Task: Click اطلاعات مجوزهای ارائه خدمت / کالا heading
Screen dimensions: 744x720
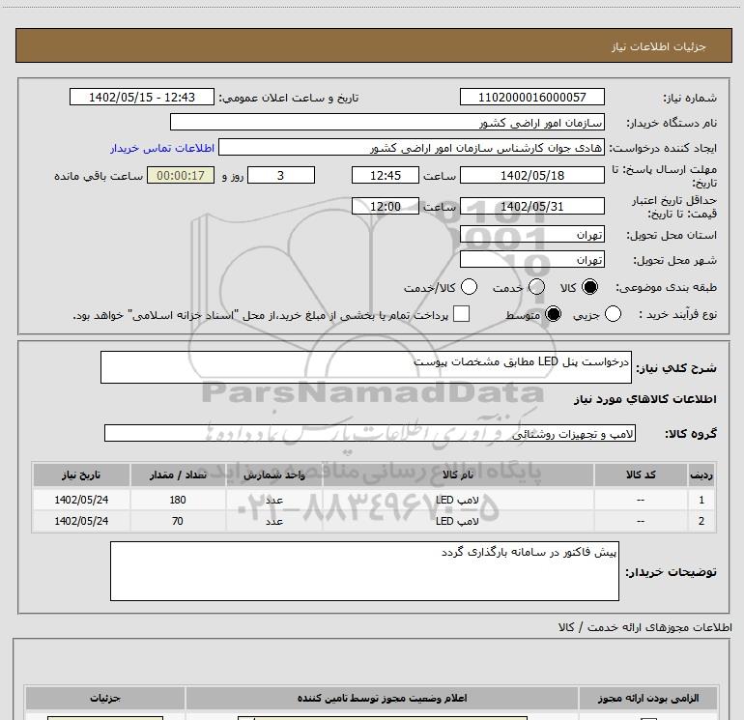Action: (x=644, y=627)
